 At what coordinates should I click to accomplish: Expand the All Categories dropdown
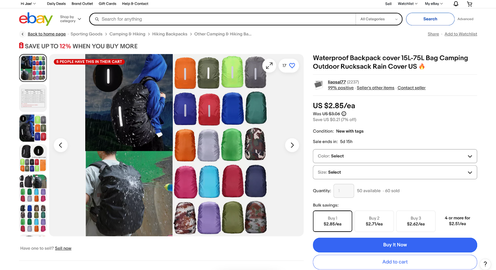pos(378,19)
